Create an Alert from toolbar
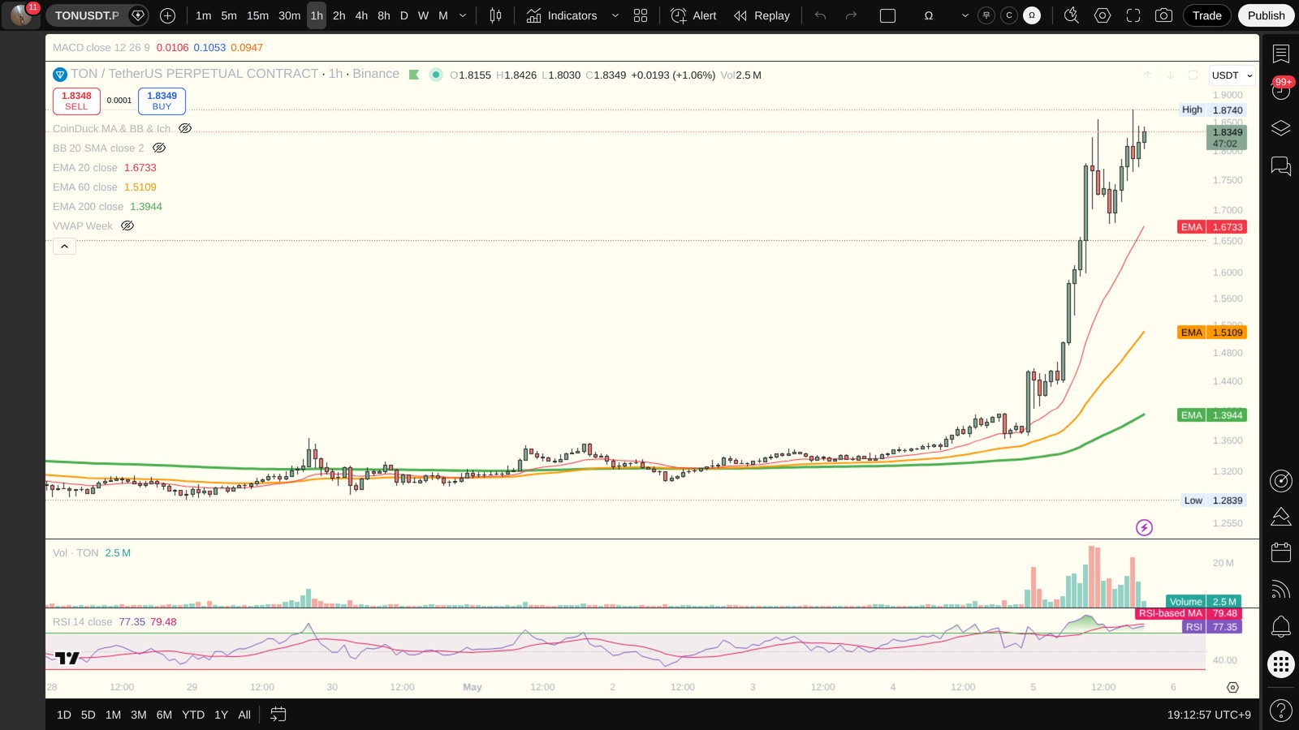Screen dimensions: 1299x730 694,15
